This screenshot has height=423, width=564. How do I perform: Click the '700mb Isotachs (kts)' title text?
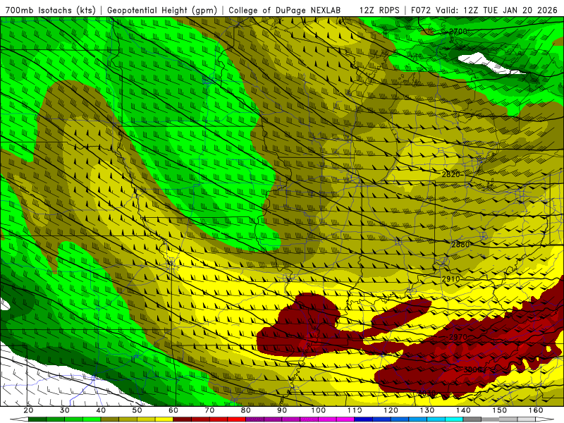click(x=50, y=10)
